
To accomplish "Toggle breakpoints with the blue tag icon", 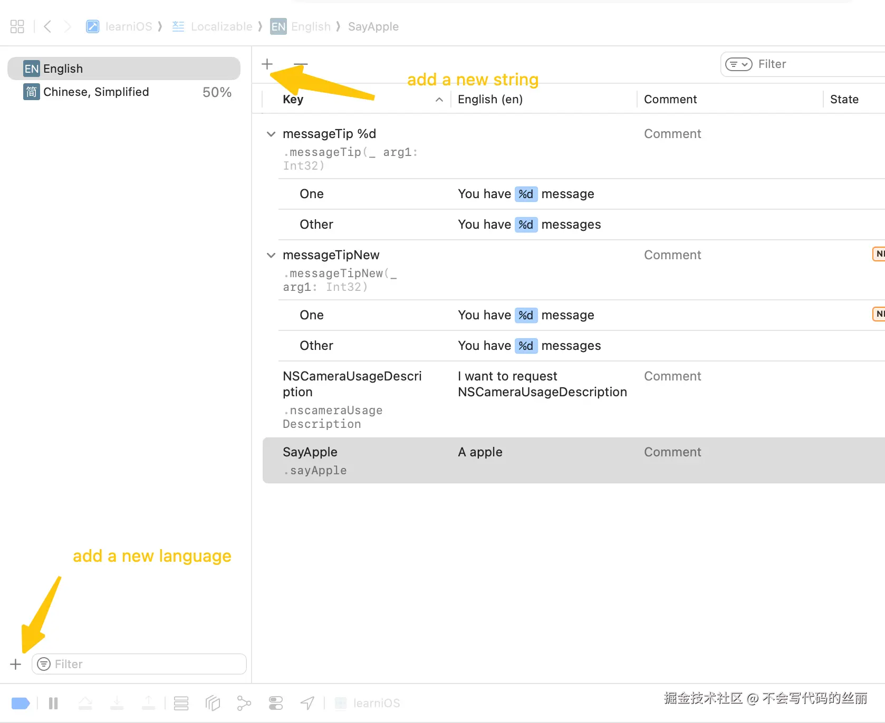I will point(21,703).
